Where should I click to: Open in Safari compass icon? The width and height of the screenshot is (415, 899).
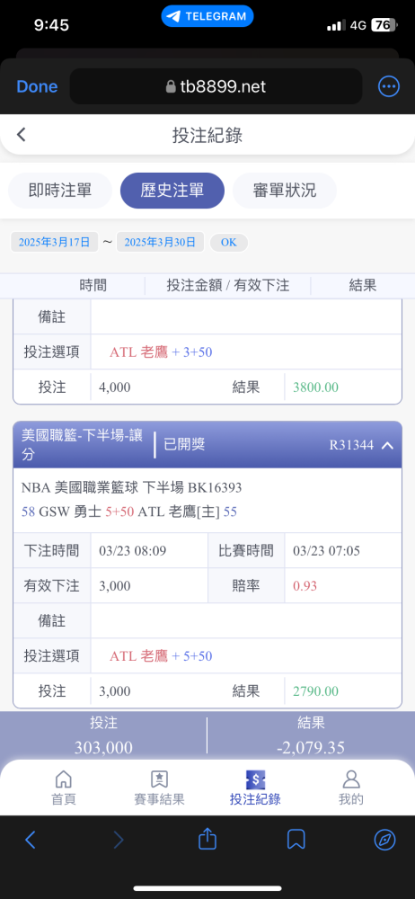tap(384, 840)
